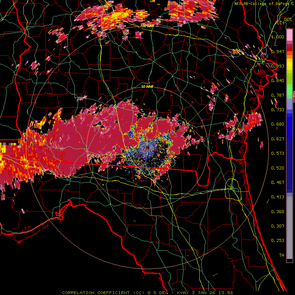This screenshot has width=295, height=295.
Task: Click the 0.253 scale value
Action: point(278,241)
